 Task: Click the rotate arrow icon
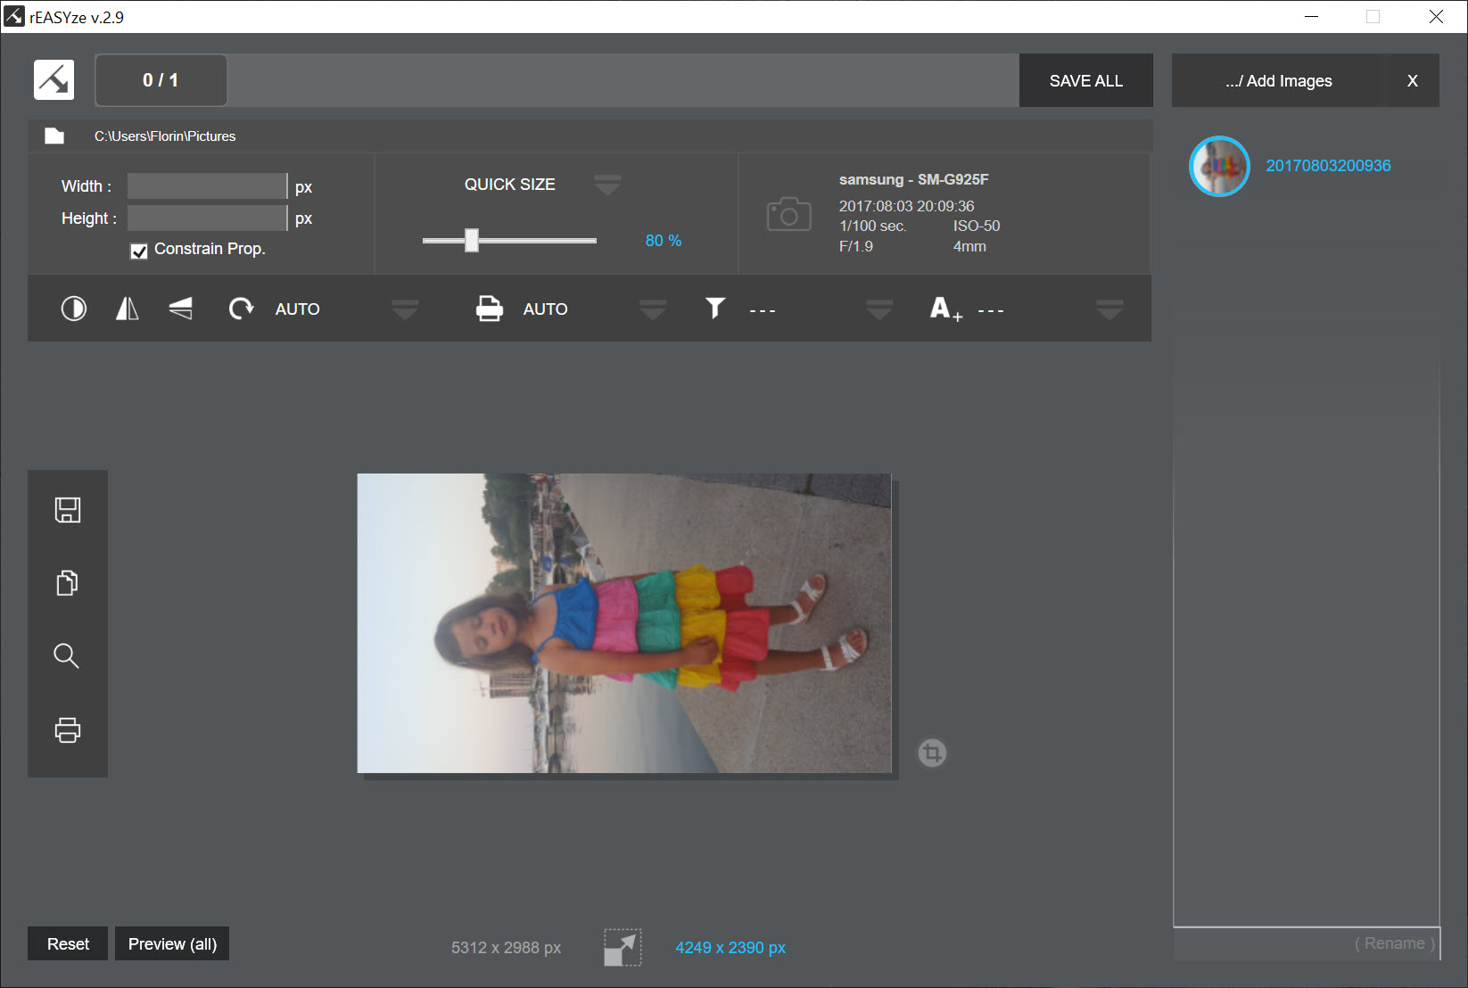point(241,309)
